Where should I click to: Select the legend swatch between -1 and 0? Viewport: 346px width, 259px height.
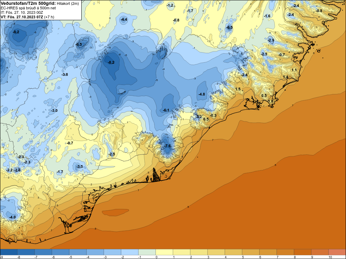point(147,252)
